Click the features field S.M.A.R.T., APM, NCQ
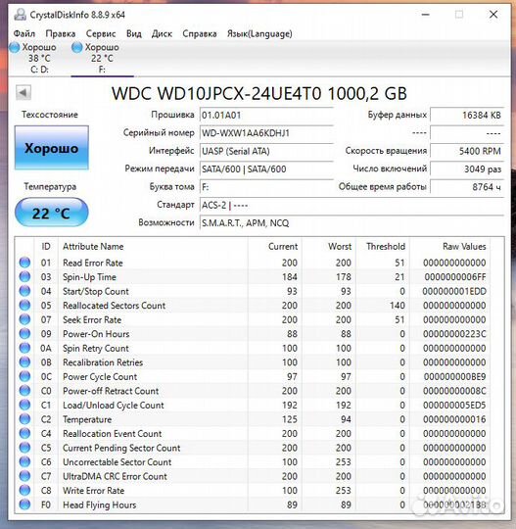 (352, 223)
